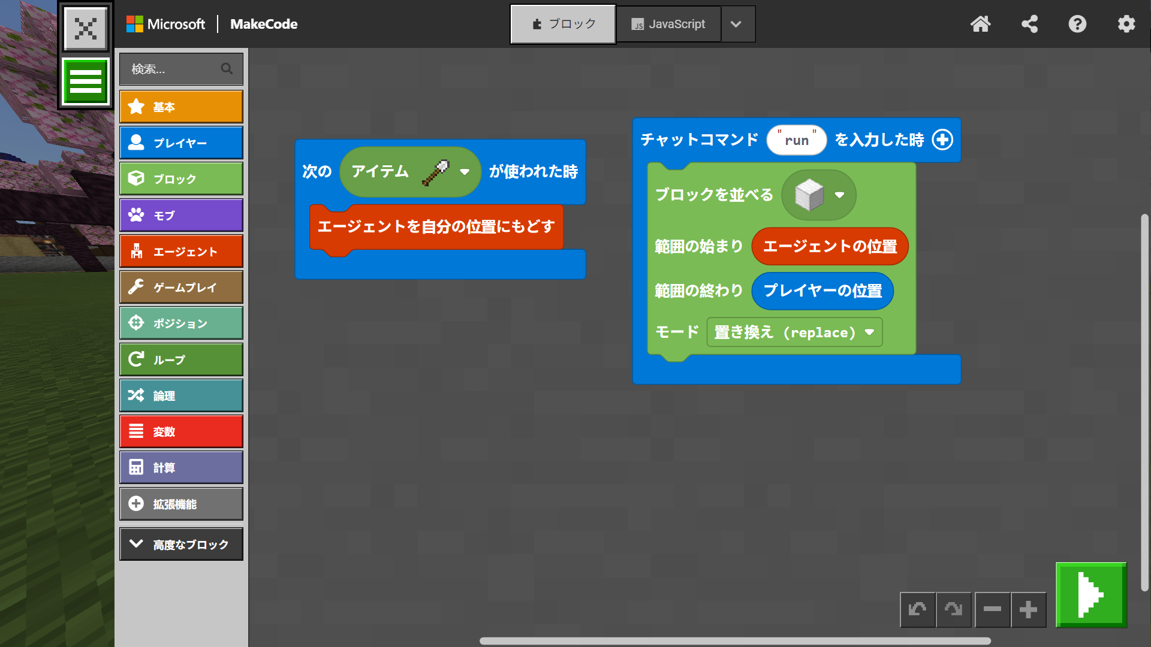Open the 拡張機能 extensions button
Viewport: 1151px width, 647px height.
(181, 504)
